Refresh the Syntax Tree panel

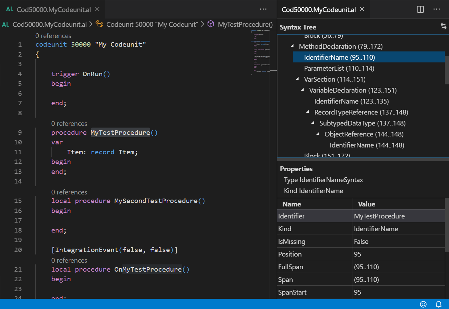point(444,26)
